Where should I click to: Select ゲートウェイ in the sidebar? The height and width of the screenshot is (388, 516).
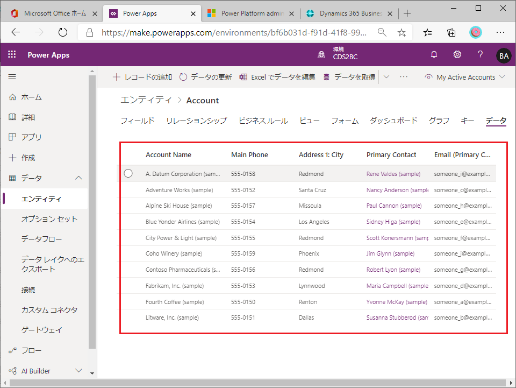tap(41, 330)
